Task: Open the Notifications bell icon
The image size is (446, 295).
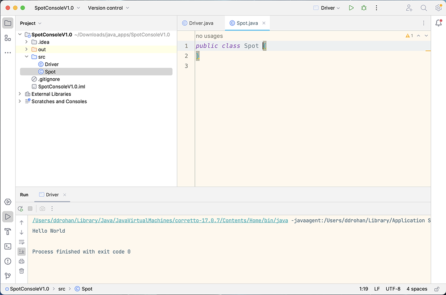Action: pos(438,23)
